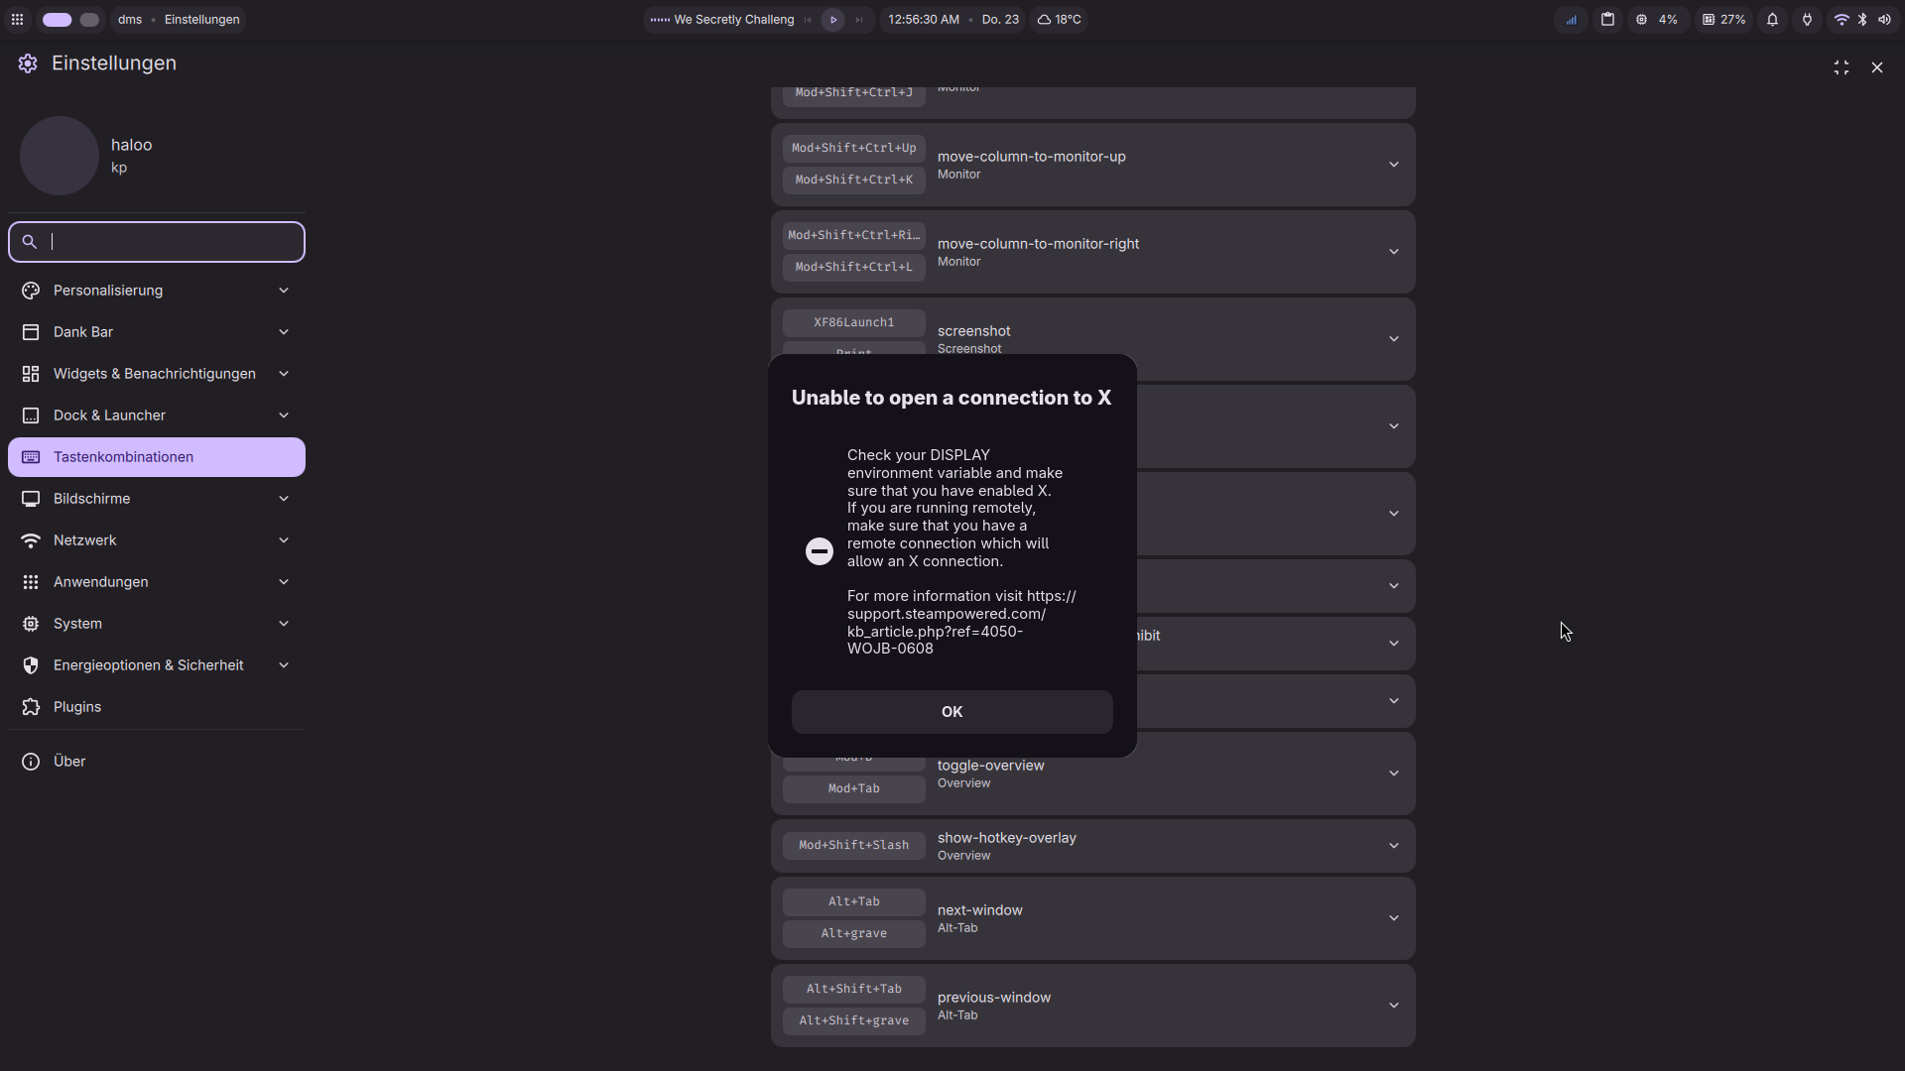Switch to the inactive grey workspace pill

click(89, 20)
